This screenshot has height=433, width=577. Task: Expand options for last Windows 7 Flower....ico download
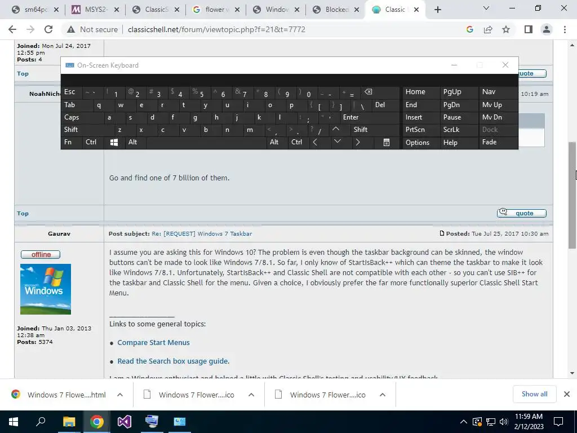(x=383, y=395)
